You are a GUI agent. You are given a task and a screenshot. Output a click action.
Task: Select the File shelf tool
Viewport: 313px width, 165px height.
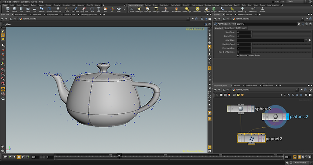pos(105,10)
